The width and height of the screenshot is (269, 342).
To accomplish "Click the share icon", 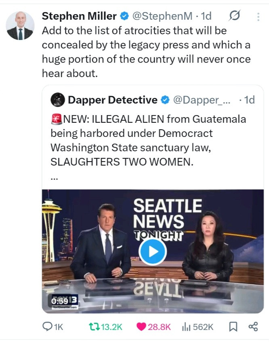I will coord(253,327).
